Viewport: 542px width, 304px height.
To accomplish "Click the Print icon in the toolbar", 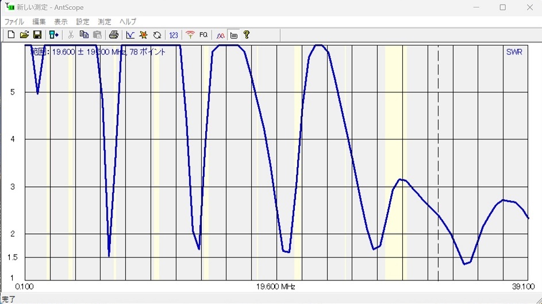I will tap(114, 35).
